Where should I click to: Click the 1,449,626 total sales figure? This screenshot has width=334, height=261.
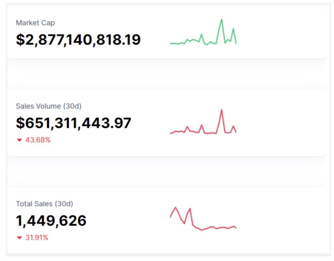coord(51,221)
